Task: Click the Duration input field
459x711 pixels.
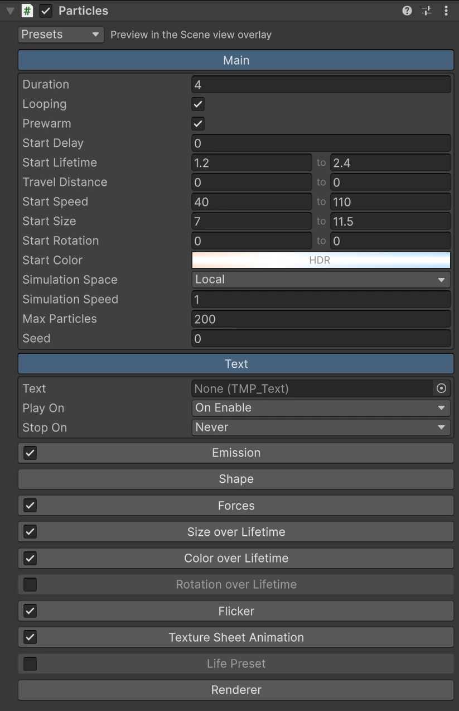Action: (x=321, y=84)
